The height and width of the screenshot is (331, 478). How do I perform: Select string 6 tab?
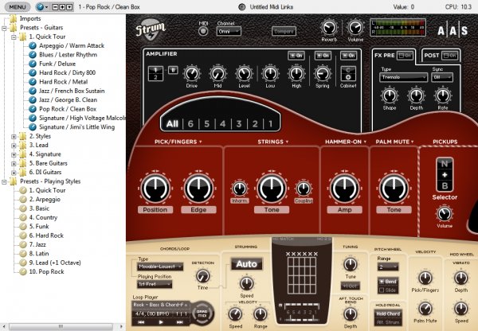tap(190, 124)
